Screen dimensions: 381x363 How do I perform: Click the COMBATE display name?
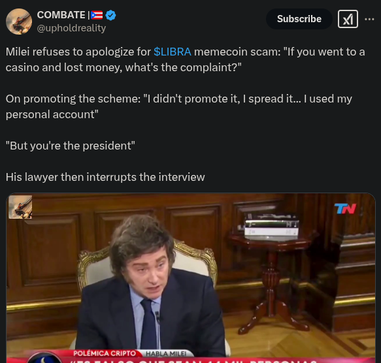click(x=61, y=15)
